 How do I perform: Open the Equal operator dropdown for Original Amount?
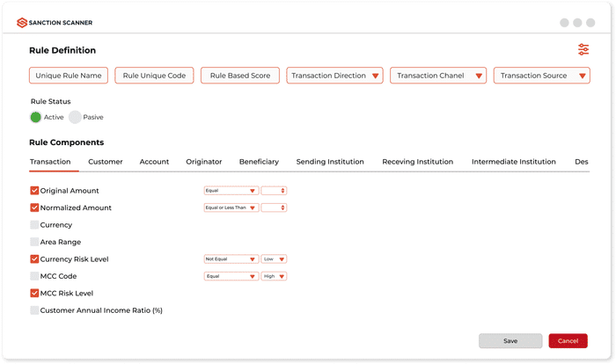click(x=231, y=191)
